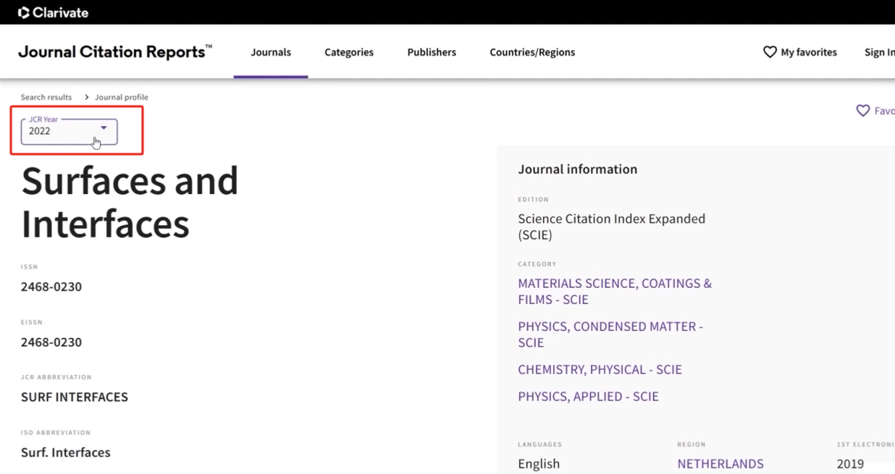
Task: Click the Clarivate logo
Action: coord(53,12)
